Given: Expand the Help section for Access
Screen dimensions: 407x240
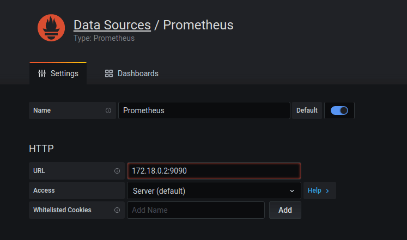Looking at the screenshot, I should [x=319, y=190].
